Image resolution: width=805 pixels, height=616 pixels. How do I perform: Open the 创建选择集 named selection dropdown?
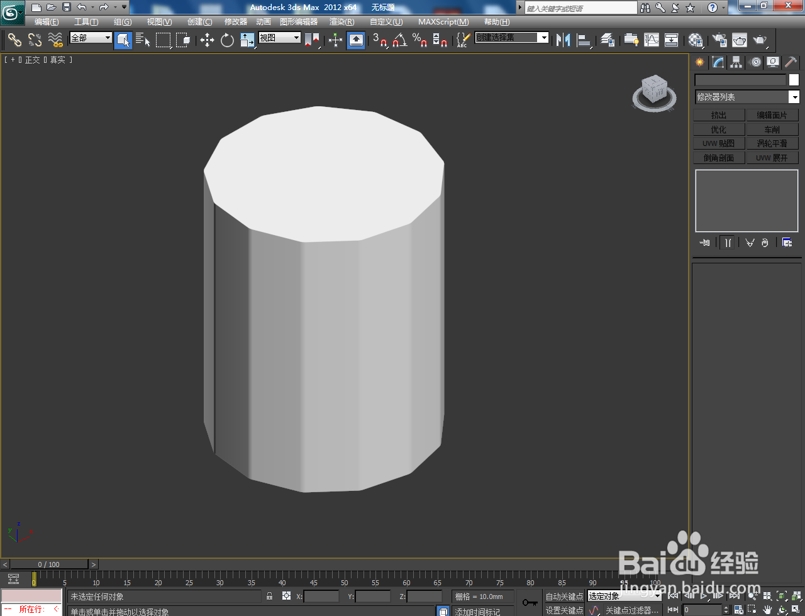pyautogui.click(x=511, y=38)
